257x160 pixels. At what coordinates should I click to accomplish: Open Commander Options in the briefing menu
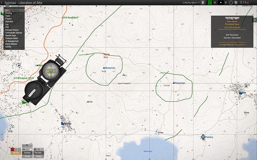click(x=14, y=33)
